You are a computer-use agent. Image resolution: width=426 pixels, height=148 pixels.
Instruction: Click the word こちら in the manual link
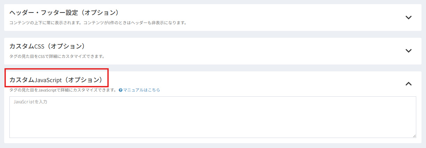(x=154, y=90)
